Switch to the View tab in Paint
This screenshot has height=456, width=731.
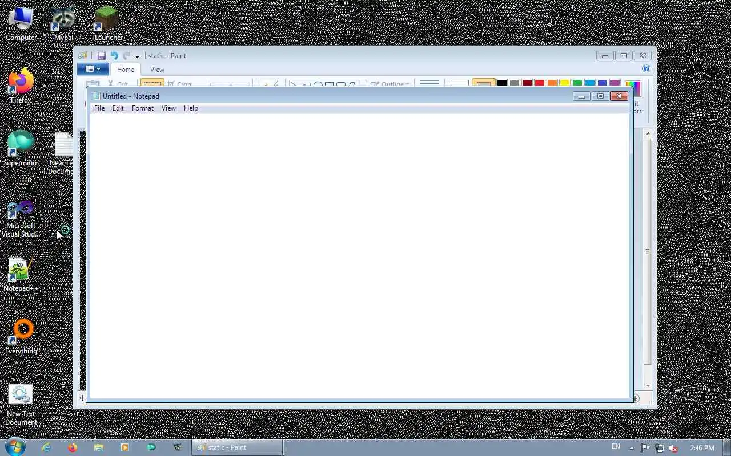click(x=157, y=70)
